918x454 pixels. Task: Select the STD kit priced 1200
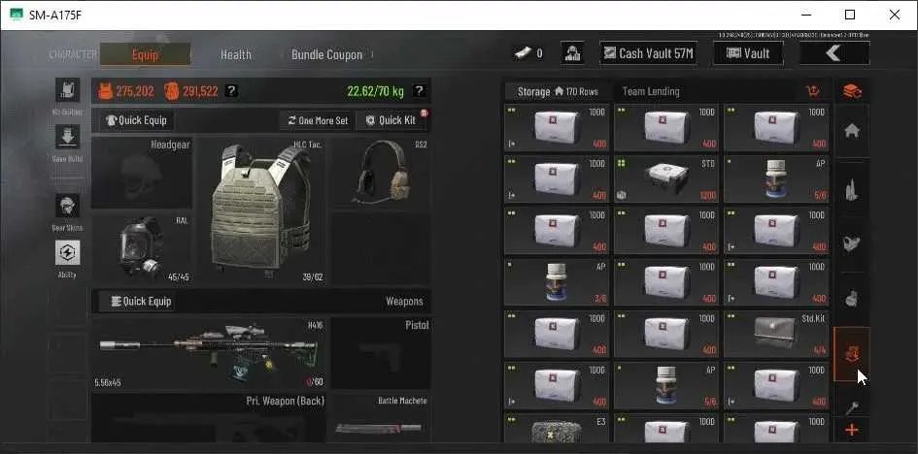click(666, 179)
